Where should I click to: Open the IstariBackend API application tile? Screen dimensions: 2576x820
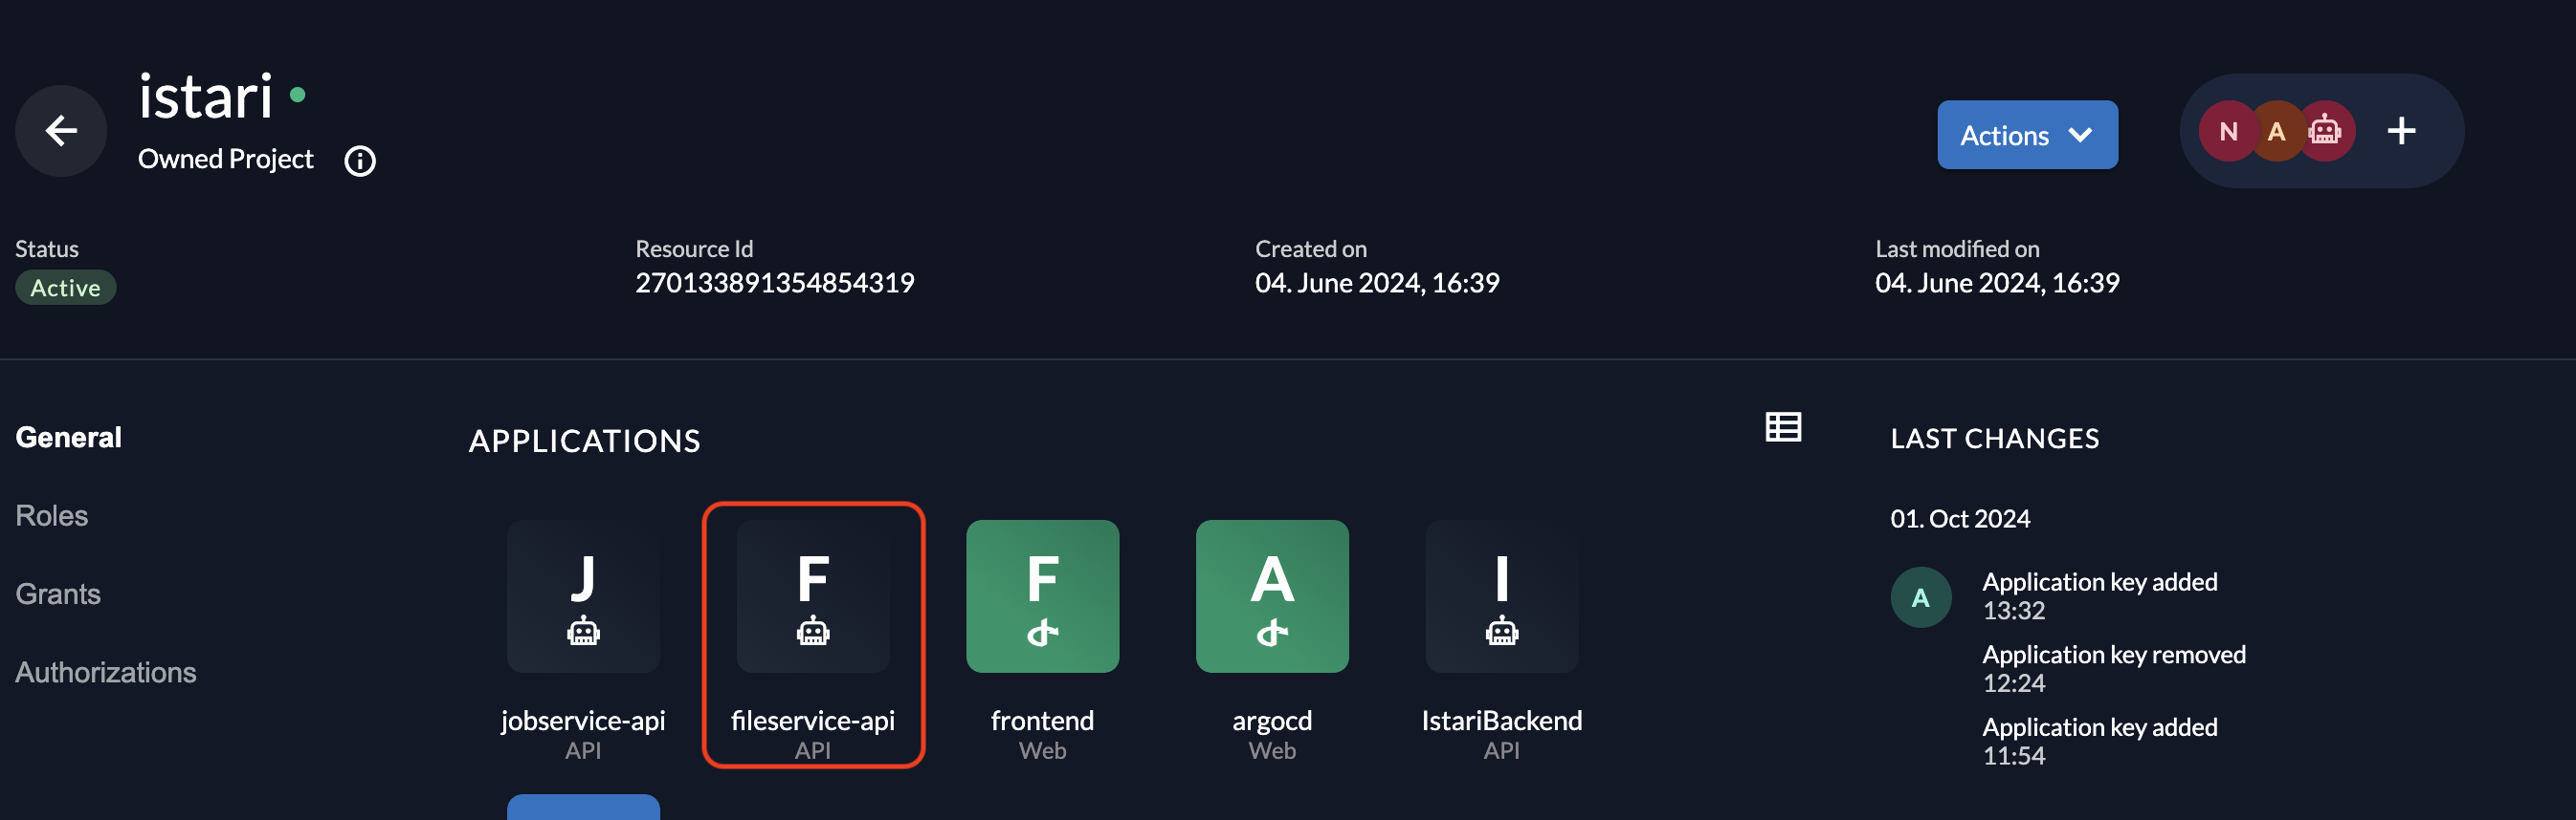tap(1501, 596)
